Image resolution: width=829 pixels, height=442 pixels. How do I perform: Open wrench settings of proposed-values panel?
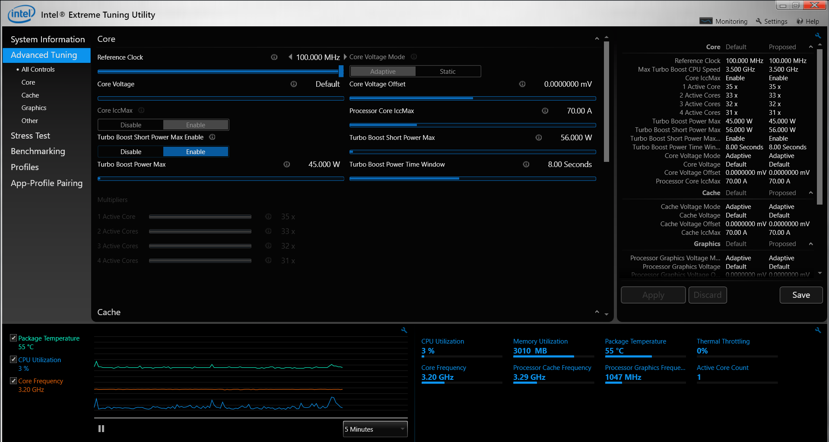point(818,35)
